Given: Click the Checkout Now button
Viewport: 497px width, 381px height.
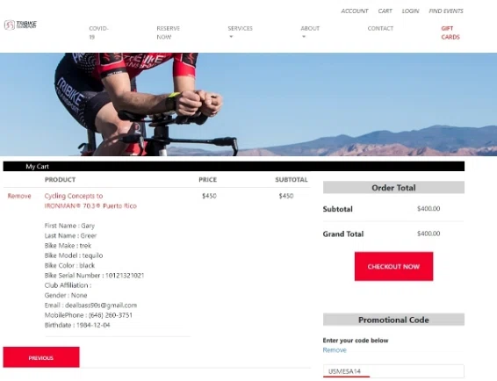Looking at the screenshot, I should [x=393, y=266].
